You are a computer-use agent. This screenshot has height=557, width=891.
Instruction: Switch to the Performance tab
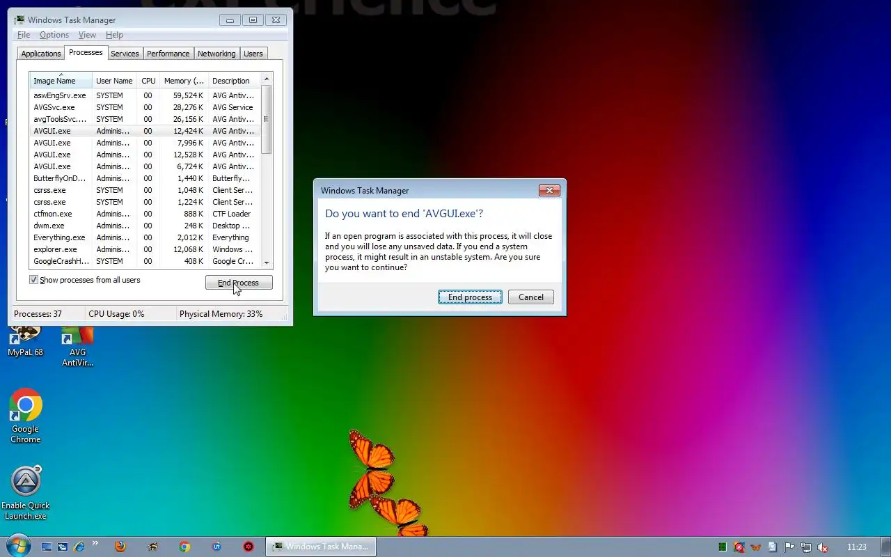click(x=168, y=54)
